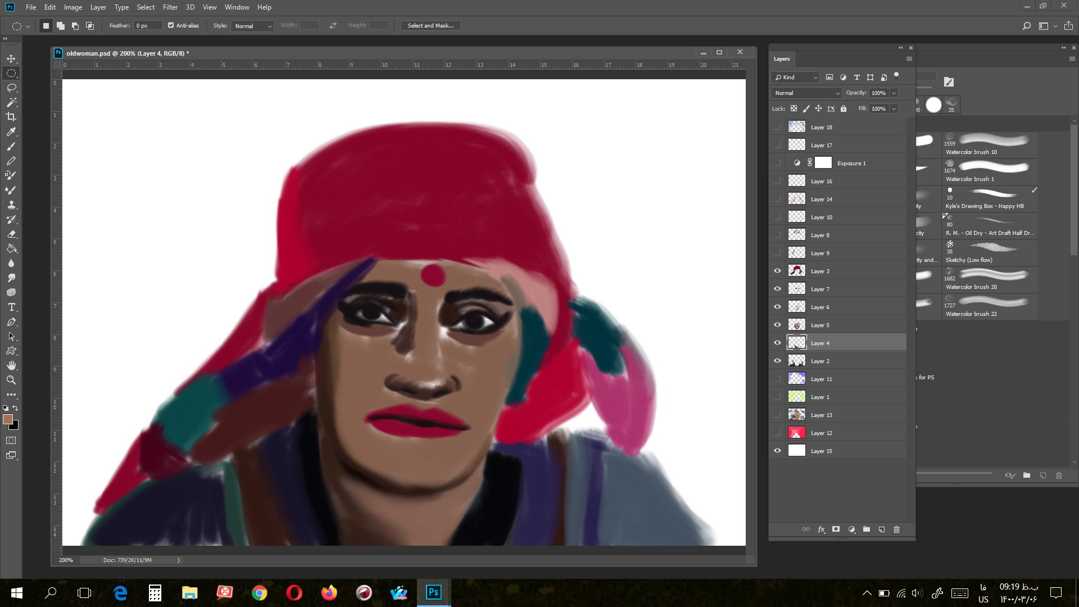The width and height of the screenshot is (1079, 607).
Task: Open the Opacity slider dropdown
Action: pos(894,93)
